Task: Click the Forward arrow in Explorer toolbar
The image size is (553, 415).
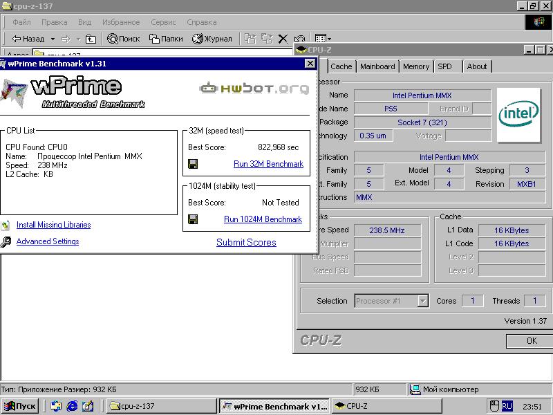Action: [66, 39]
